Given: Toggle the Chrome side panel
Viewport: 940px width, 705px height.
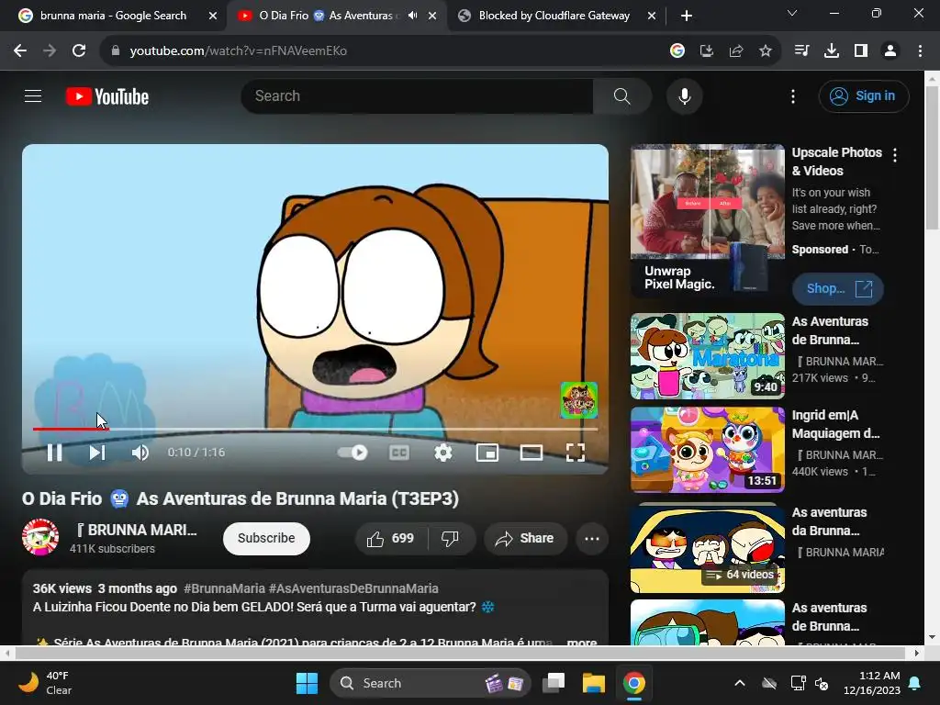Looking at the screenshot, I should (861, 51).
